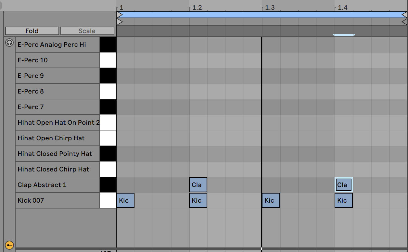The width and height of the screenshot is (408, 252).
Task: Click the Kick note at beat 1.2
Action: point(198,200)
